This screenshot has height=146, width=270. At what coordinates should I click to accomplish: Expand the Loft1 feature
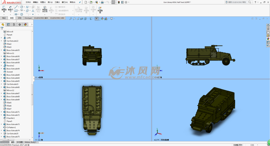tap(2, 38)
